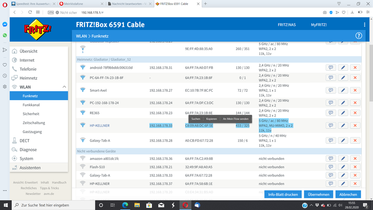This screenshot has width=373, height=210.
Task: Edit the amazon-a801dc1fc device
Action: (343, 158)
